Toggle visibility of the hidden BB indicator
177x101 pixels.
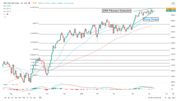[7, 14]
